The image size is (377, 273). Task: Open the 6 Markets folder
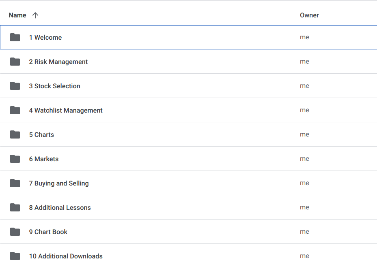click(x=43, y=158)
